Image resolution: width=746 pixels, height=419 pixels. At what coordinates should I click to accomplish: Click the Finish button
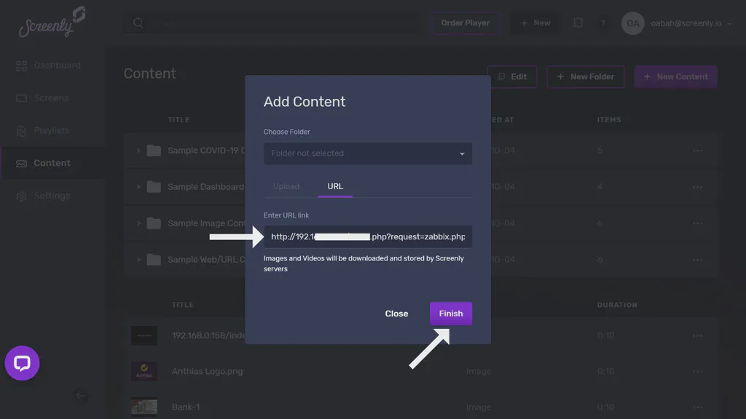[450, 313]
